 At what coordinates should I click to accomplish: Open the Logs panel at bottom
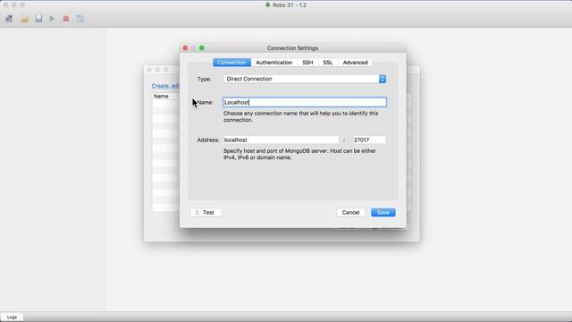(x=12, y=318)
